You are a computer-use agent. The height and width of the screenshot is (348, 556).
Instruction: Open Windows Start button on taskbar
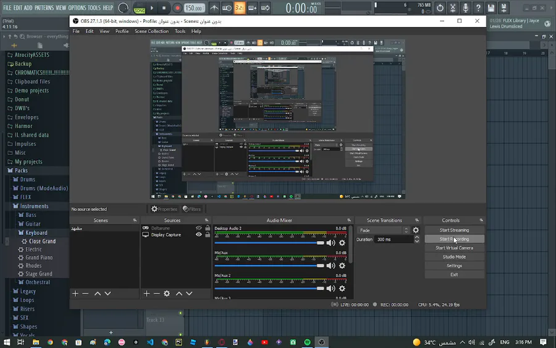[7, 342]
